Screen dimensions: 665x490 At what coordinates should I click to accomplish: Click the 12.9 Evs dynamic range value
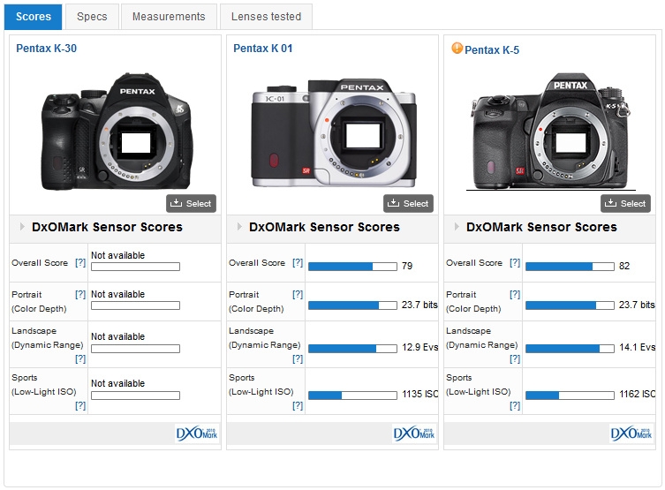[419, 348]
